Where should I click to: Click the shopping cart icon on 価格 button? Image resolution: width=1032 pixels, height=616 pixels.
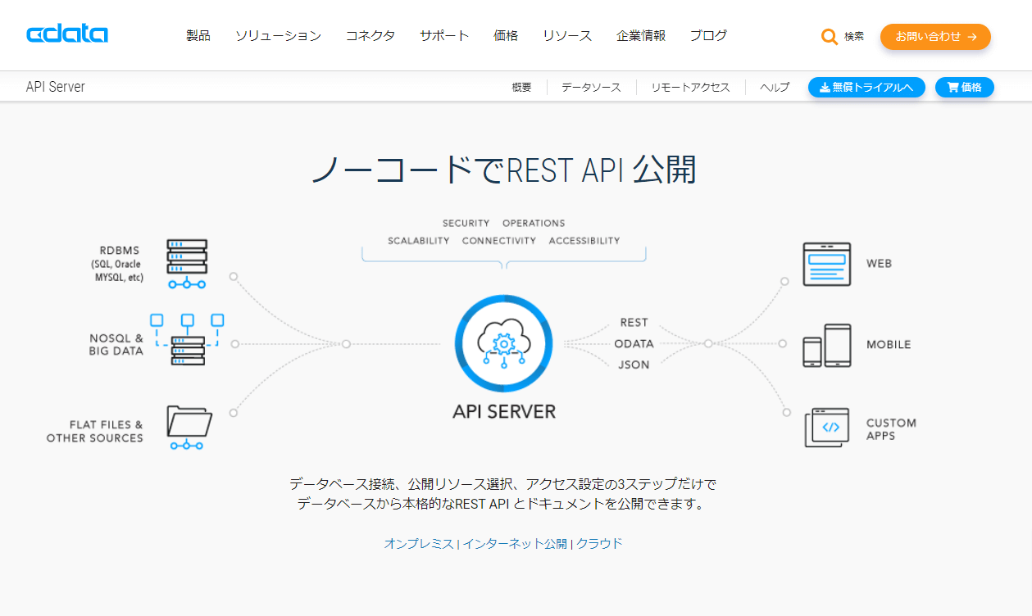coord(952,87)
